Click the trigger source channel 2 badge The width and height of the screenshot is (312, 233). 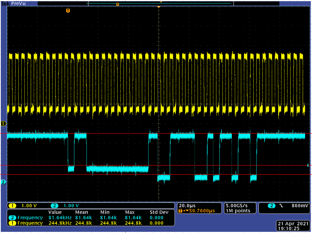[x=272, y=206]
